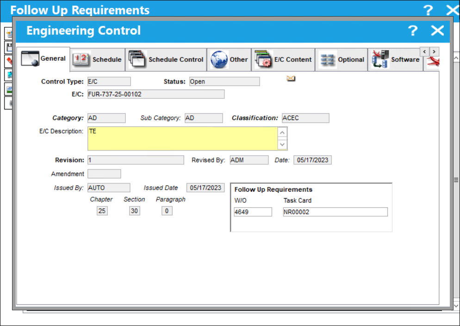Viewport: 460px width, 326px height.
Task: Click the Category field
Action: click(x=106, y=118)
